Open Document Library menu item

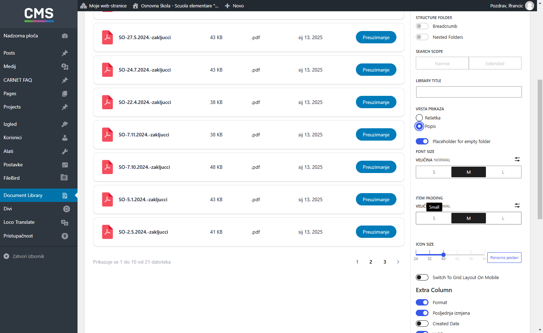pyautogui.click(x=39, y=195)
